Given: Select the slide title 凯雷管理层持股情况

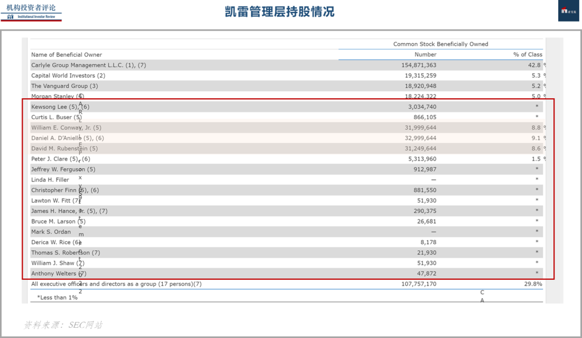Looking at the screenshot, I should click(280, 11).
